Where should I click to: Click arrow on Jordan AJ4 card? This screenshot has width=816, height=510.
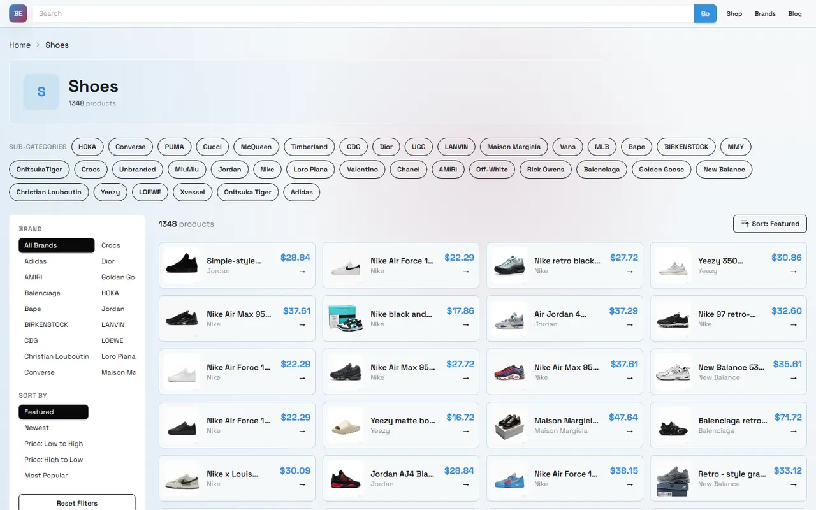[466, 484]
